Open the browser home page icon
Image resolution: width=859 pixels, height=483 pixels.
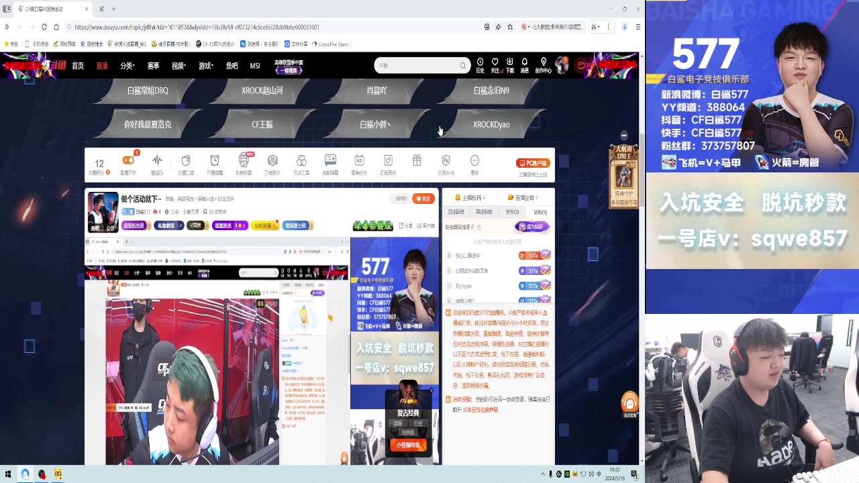57,27
